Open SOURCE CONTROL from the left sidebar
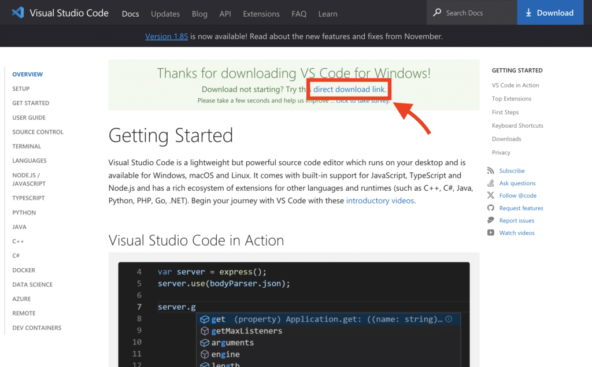The height and width of the screenshot is (367, 592). (x=38, y=132)
